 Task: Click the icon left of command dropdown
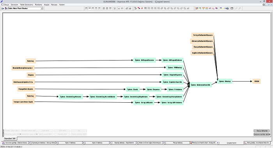(6, 8)
